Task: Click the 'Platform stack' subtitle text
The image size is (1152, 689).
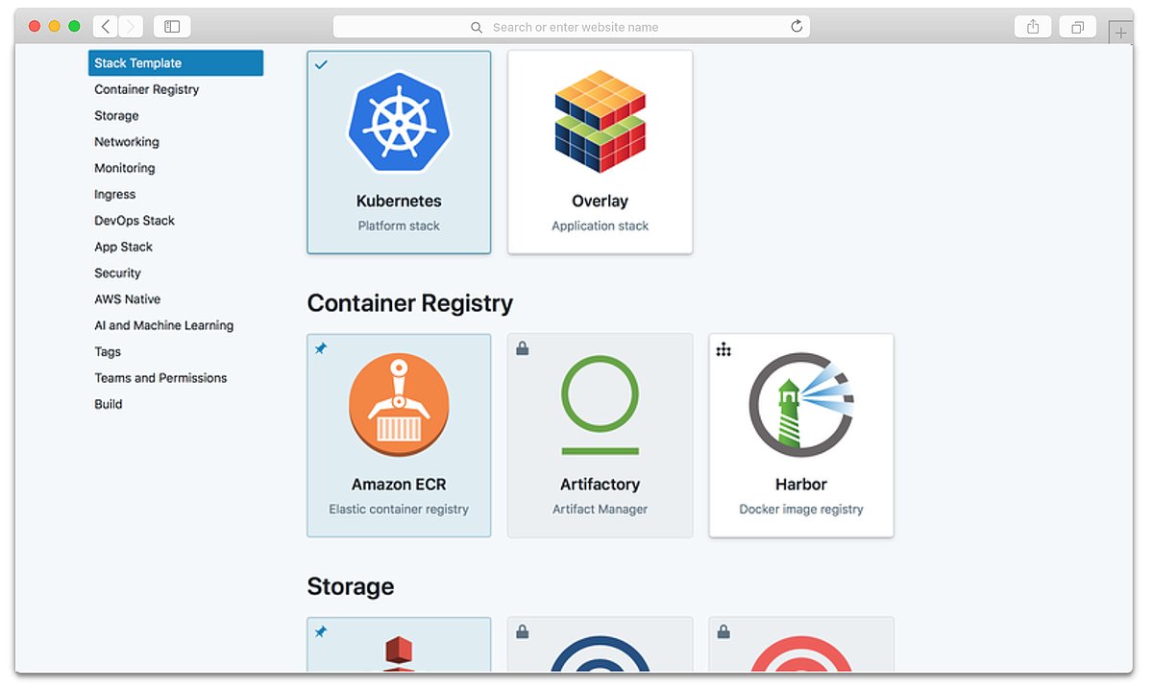Action: tap(399, 226)
